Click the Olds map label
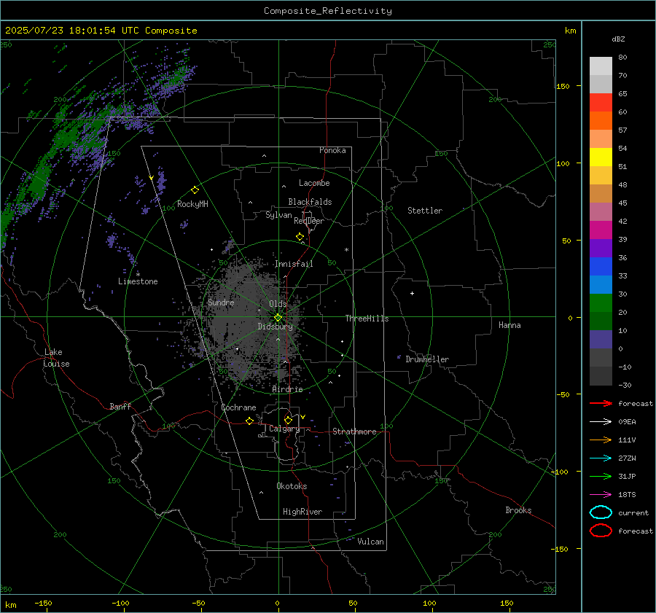Image resolution: width=656 pixels, height=613 pixels. [x=278, y=304]
